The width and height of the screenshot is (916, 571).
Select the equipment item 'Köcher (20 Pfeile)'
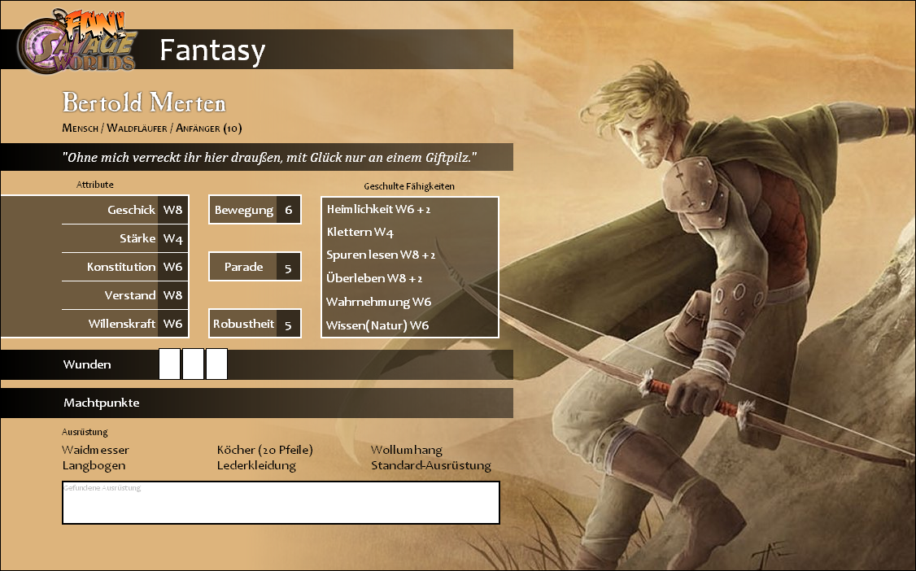[x=264, y=450]
